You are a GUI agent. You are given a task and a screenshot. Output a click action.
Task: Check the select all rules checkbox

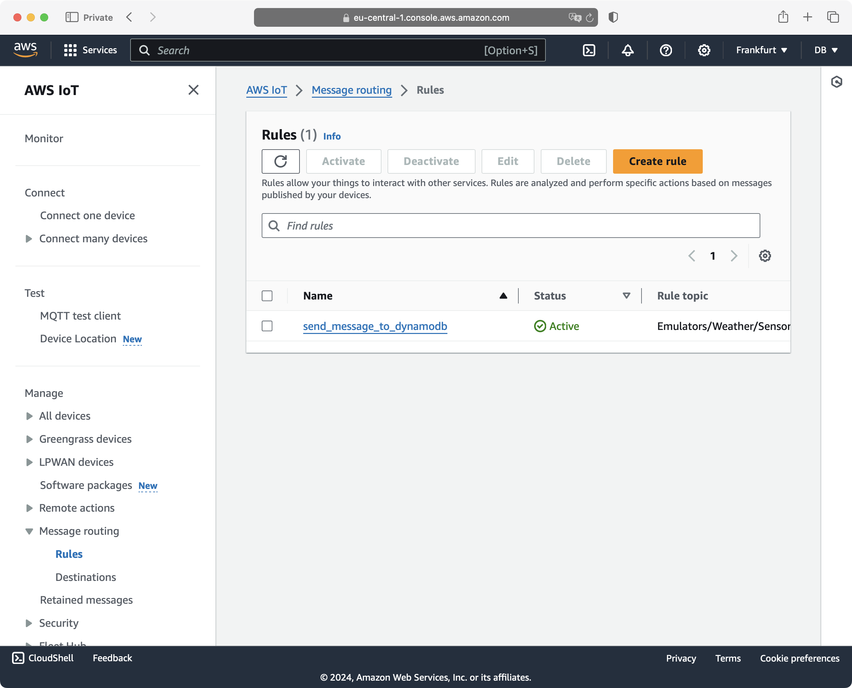[x=267, y=295]
